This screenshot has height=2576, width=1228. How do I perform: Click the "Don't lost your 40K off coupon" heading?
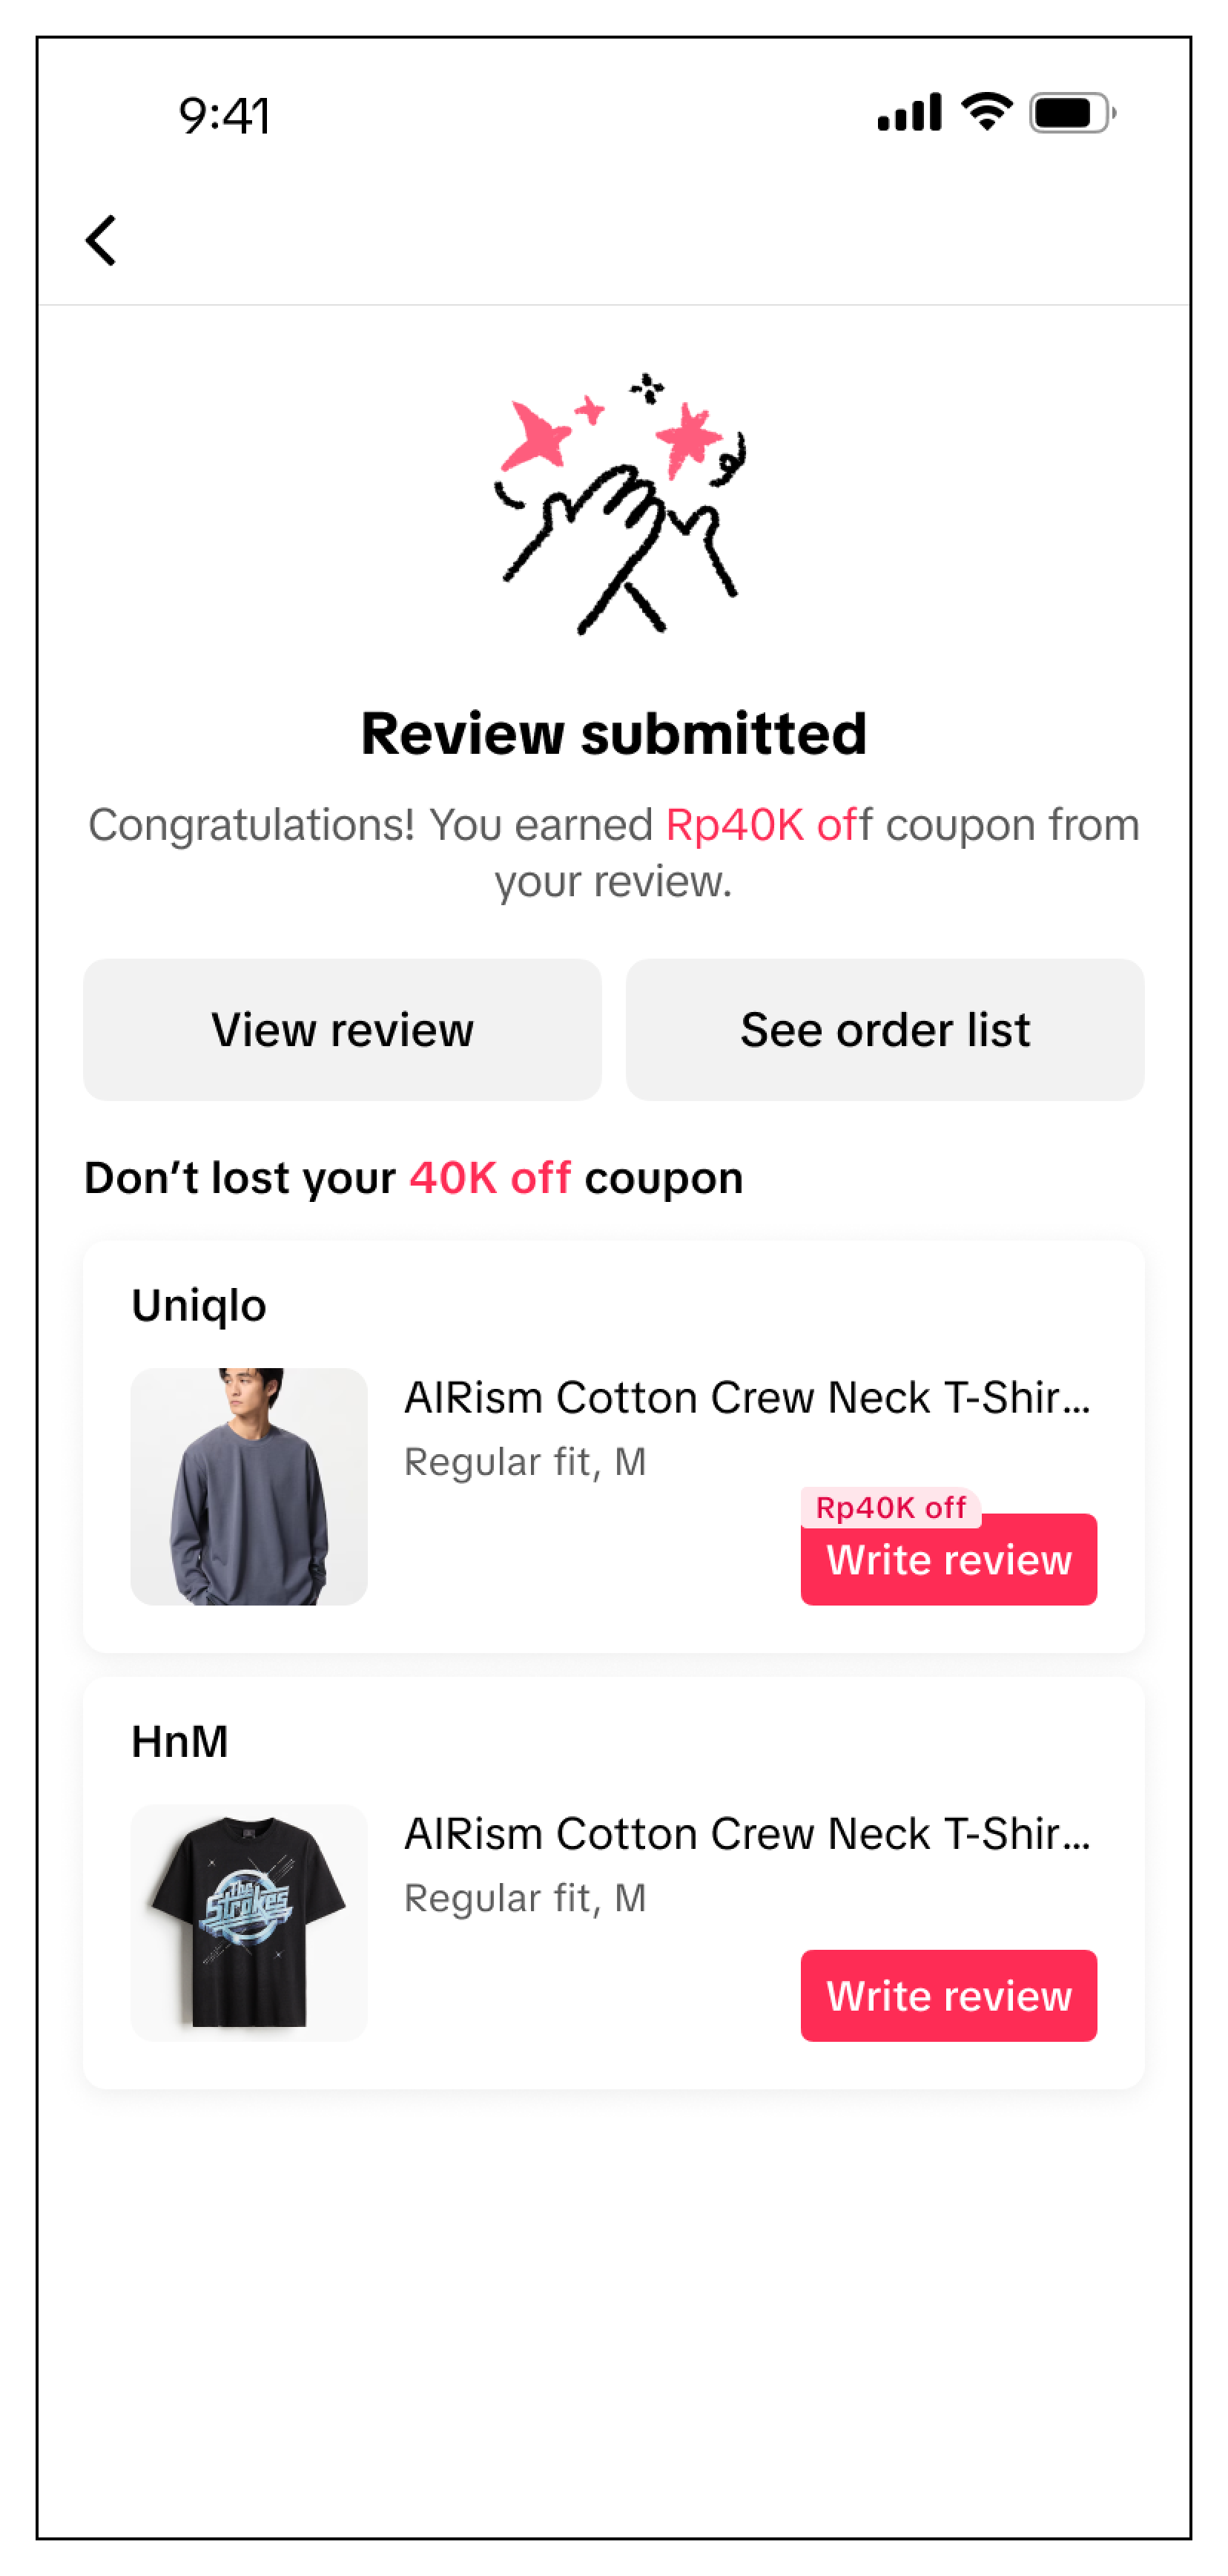click(414, 1178)
